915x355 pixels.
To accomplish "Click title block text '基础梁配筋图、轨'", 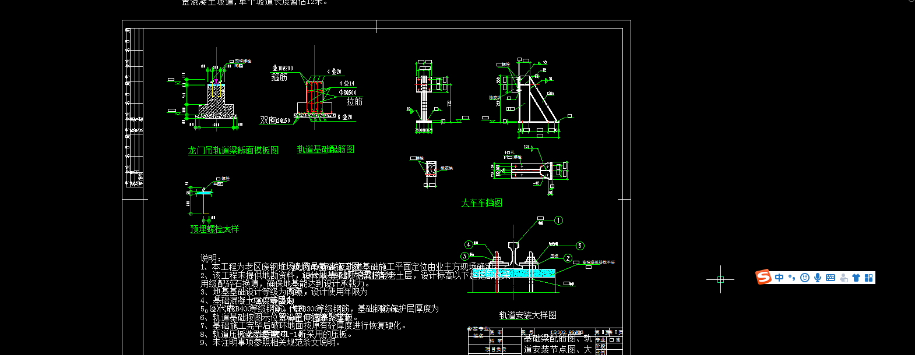I will 558,338.
